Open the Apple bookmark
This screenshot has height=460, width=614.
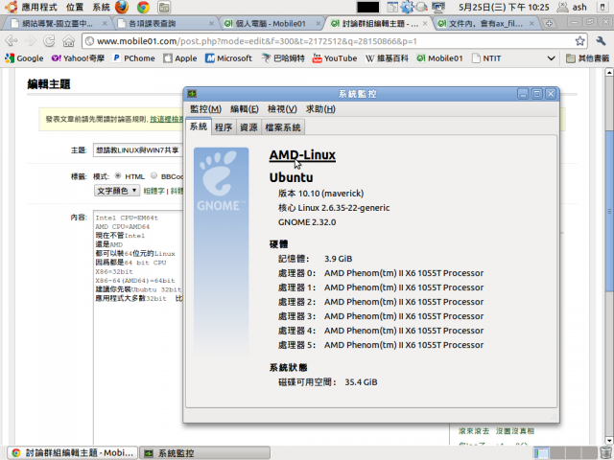[x=180, y=58]
